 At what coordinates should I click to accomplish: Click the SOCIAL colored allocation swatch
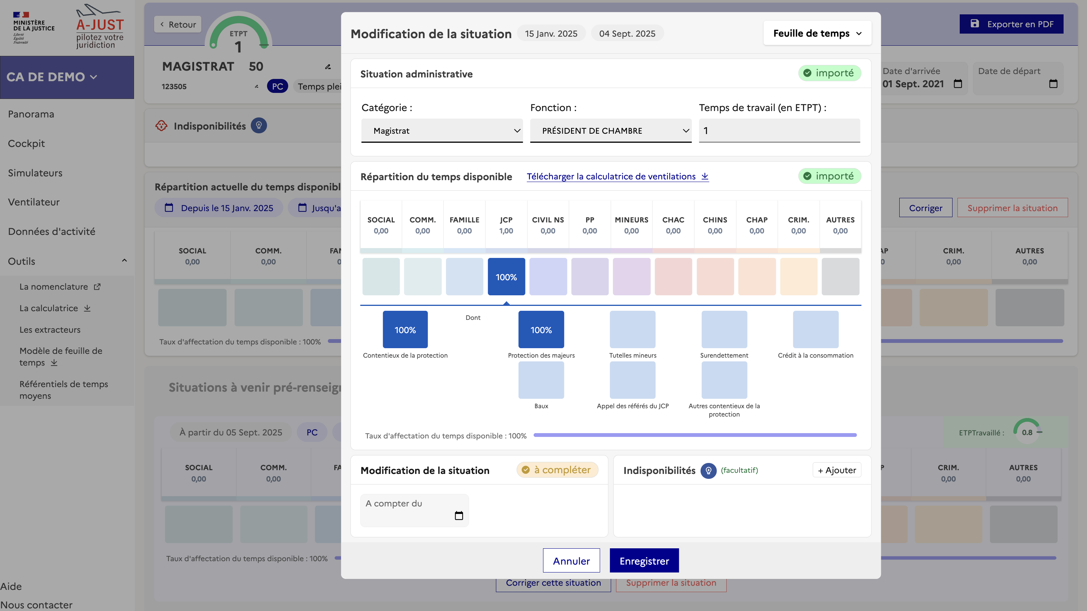(x=381, y=276)
